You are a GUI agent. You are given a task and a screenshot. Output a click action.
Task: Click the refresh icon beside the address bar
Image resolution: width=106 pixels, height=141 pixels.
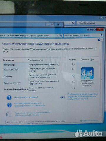(x=61, y=36)
